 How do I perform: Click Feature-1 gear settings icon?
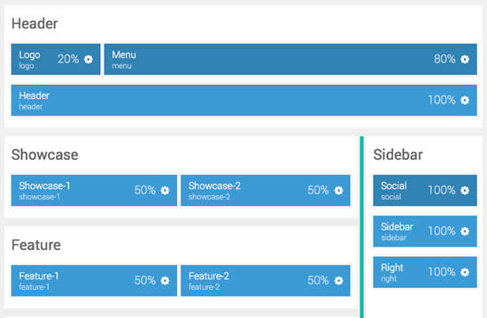click(x=165, y=281)
